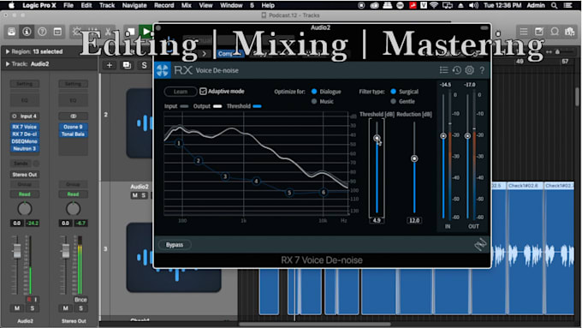Open the Ozone 9 plugin slot
The height and width of the screenshot is (328, 582).
tap(73, 127)
